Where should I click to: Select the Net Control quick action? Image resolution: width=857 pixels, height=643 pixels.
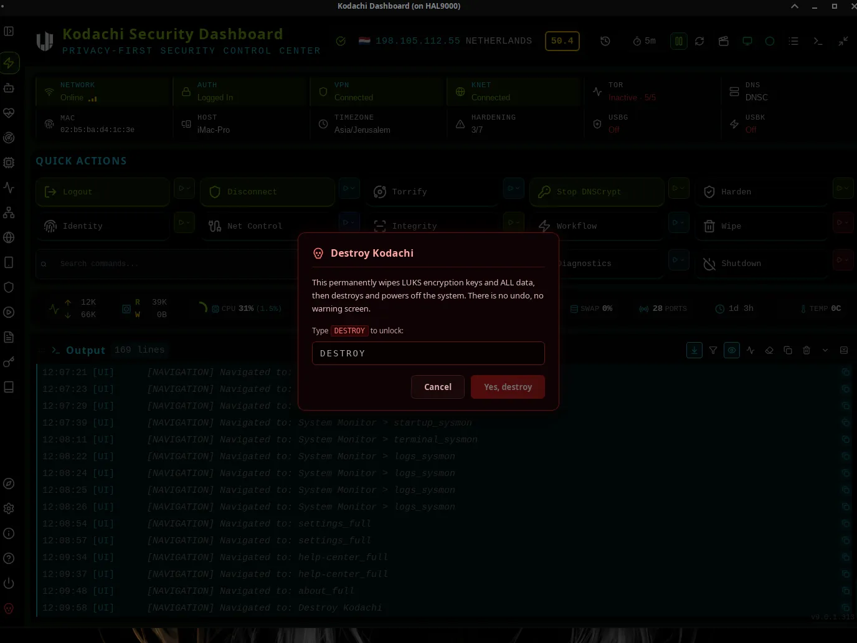[268, 226]
